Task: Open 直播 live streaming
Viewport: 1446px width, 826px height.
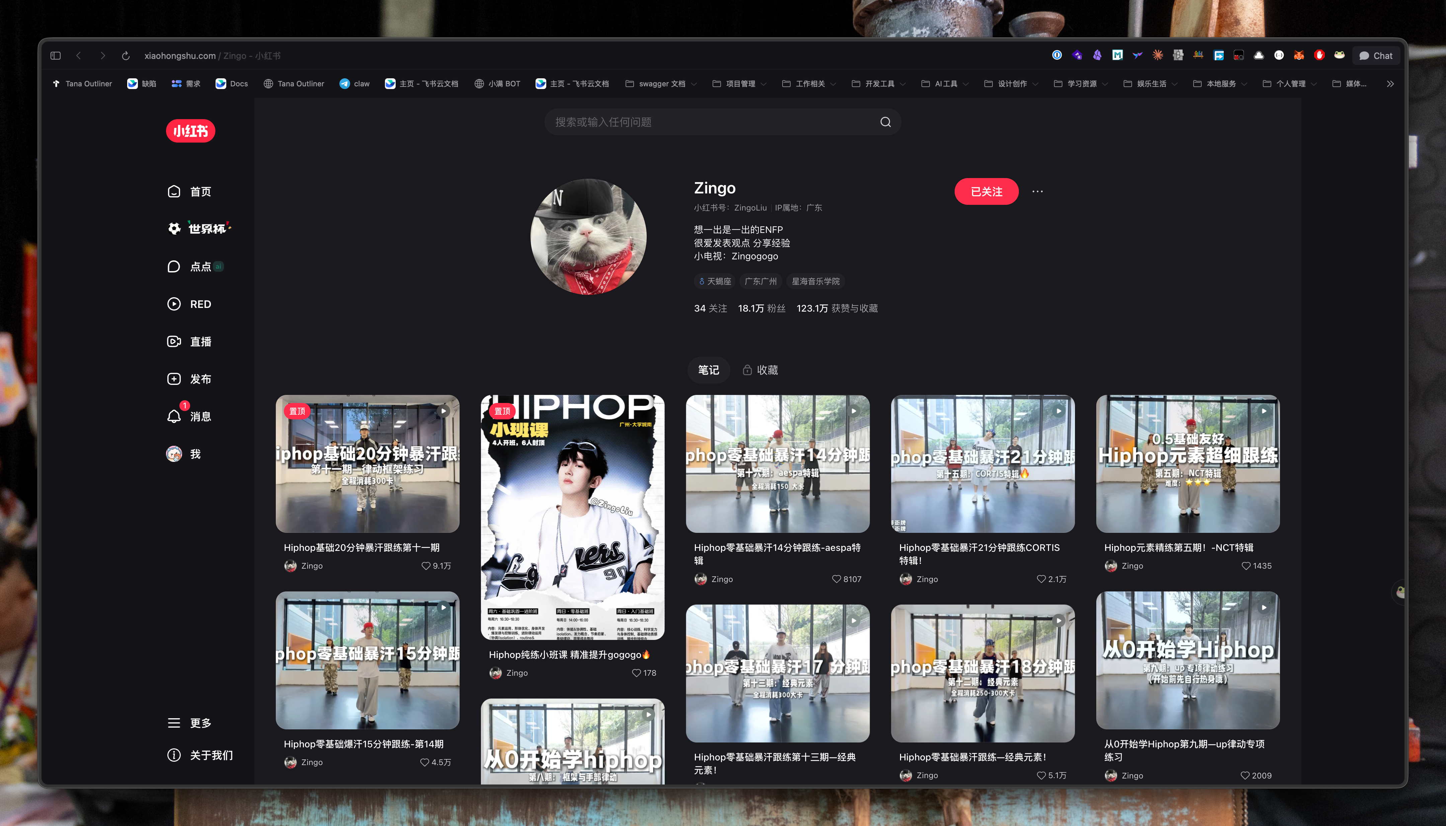Action: click(x=189, y=341)
